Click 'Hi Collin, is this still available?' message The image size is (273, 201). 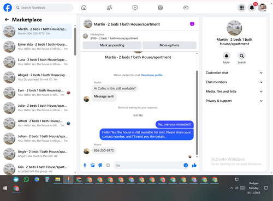[115, 88]
